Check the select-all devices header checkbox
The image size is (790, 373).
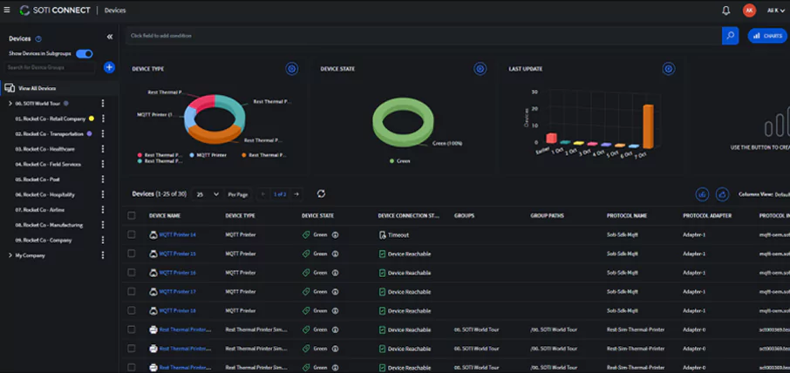pyautogui.click(x=132, y=215)
